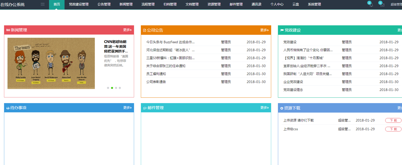Open 公司表彰通告 announcement
Screen dimensions: 402x165
click(x=156, y=82)
